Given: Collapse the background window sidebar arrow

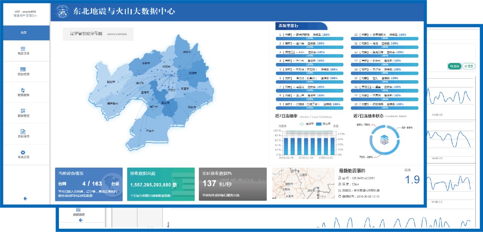Looking at the screenshot, I should (80, 220).
